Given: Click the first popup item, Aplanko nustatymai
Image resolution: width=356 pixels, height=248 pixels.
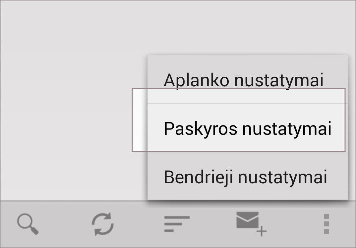Looking at the screenshot, I should click(x=244, y=80).
